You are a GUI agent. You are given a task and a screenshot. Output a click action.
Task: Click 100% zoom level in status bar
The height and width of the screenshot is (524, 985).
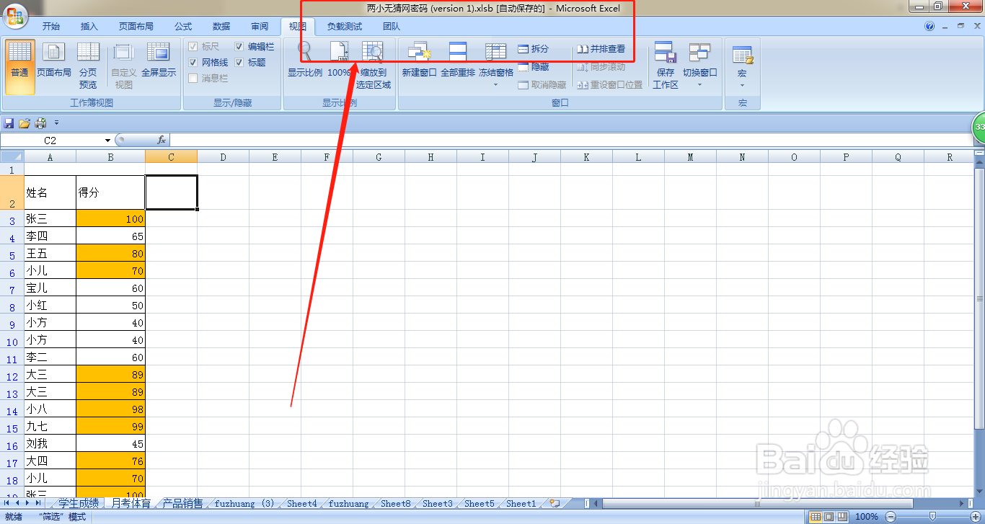pyautogui.click(x=867, y=516)
